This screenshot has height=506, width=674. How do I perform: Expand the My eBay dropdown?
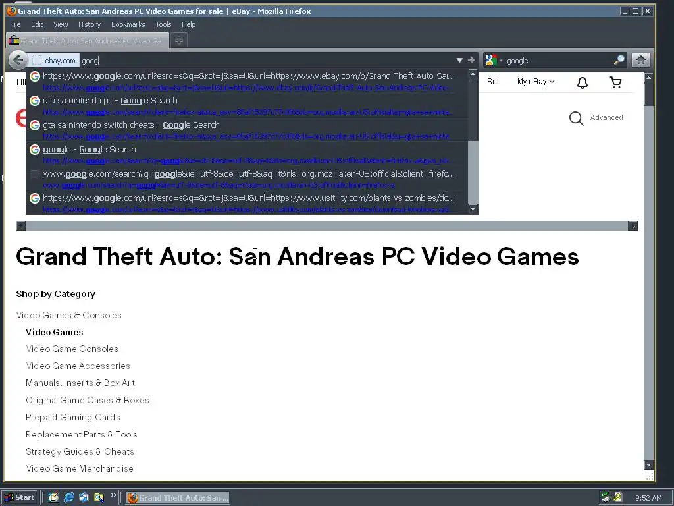pos(536,82)
